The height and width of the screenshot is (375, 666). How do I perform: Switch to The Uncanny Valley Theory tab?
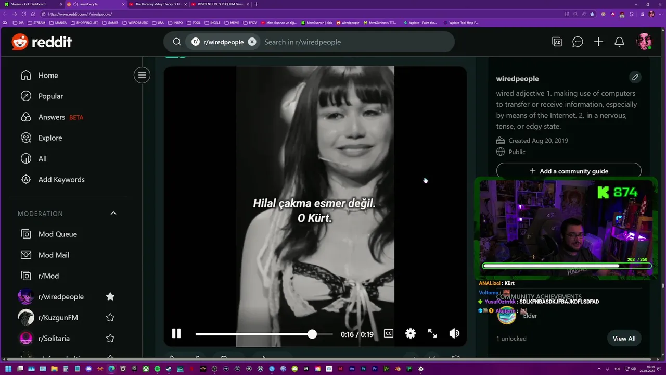[157, 4]
